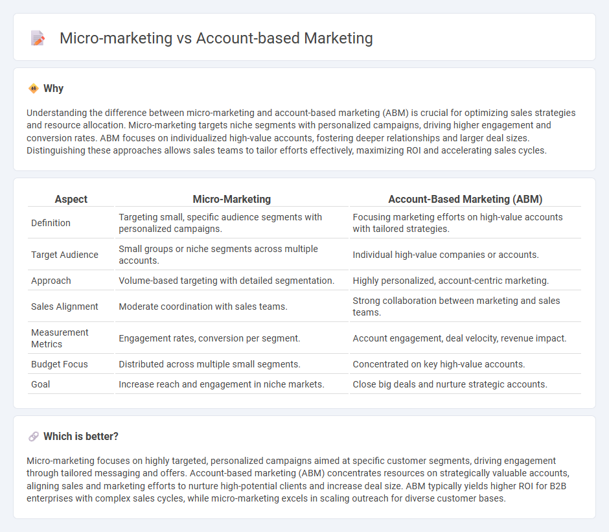This screenshot has width=609, height=532.
Task: Click cell 'Targeting small, specific audience segments'
Action: tap(232, 223)
